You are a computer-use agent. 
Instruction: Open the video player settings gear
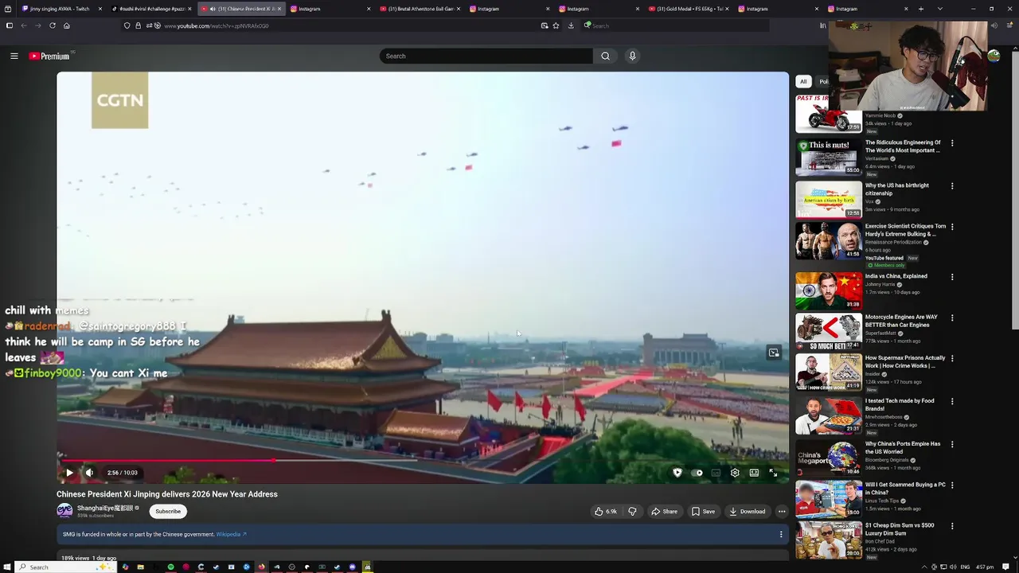[x=735, y=473]
